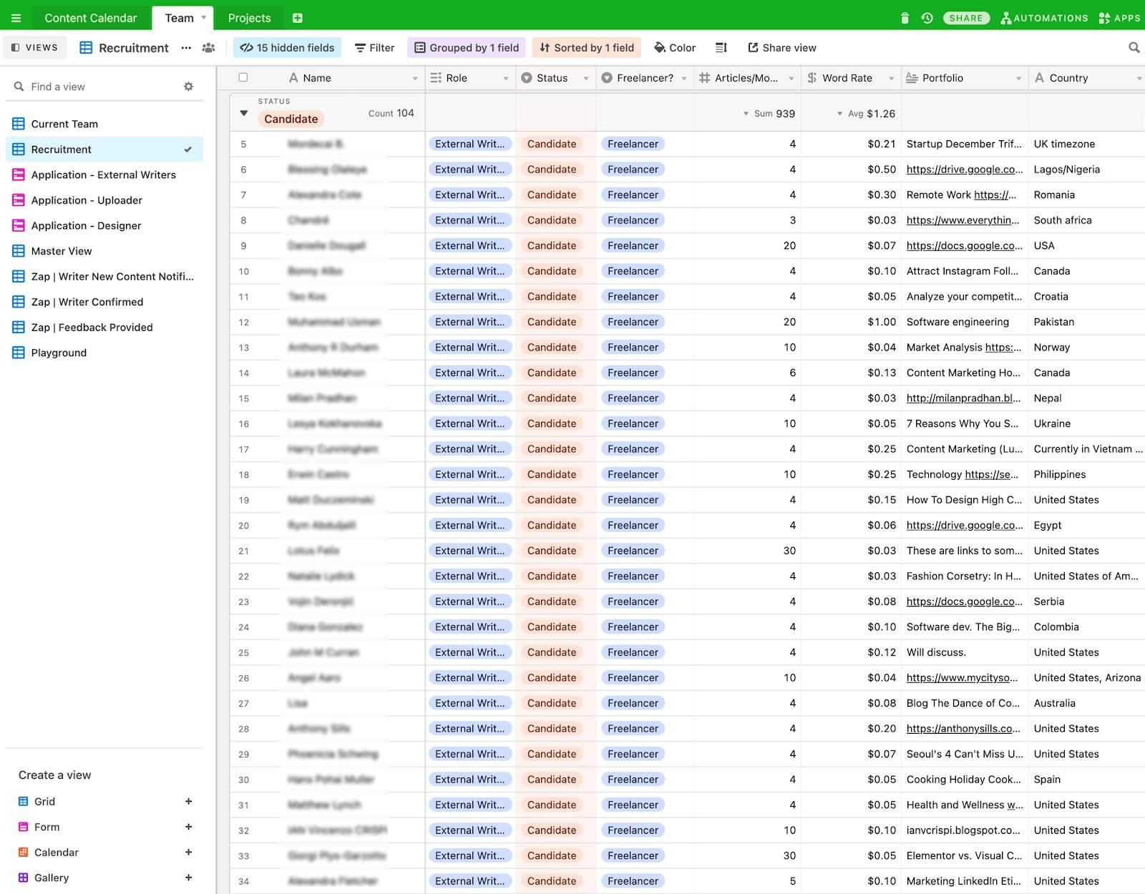Add a new Gallery view
The height and width of the screenshot is (894, 1145).
coord(188,878)
